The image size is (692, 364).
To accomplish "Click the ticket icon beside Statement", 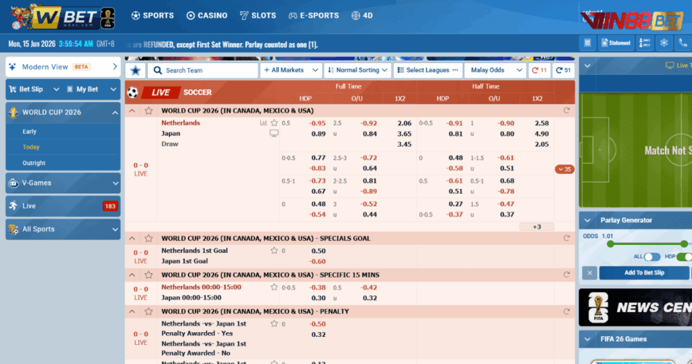I will point(587,43).
